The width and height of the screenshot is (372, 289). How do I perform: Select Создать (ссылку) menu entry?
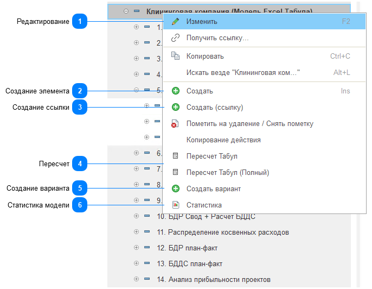[x=264, y=107]
